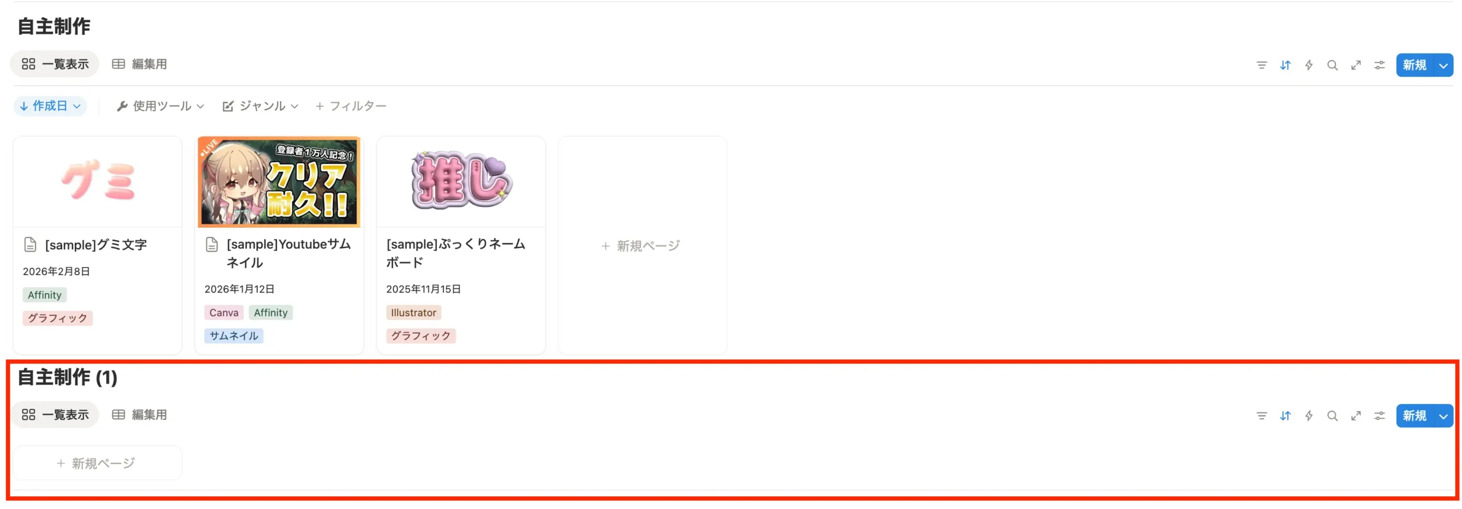Click search magnifier in 自主制作 (1) toolbar
1462x509 pixels.
pyautogui.click(x=1332, y=416)
